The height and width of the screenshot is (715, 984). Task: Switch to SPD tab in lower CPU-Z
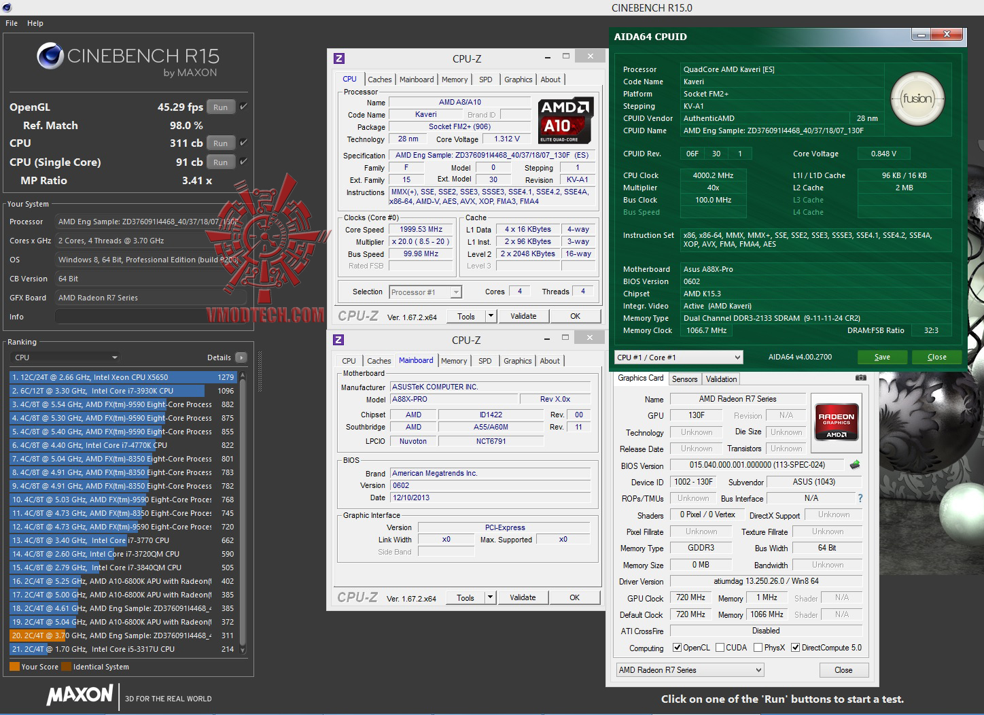485,361
